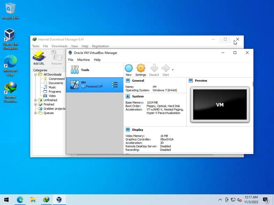Open VirtualBox File menu
Screen dimensions: 274x205
[x=71, y=60]
